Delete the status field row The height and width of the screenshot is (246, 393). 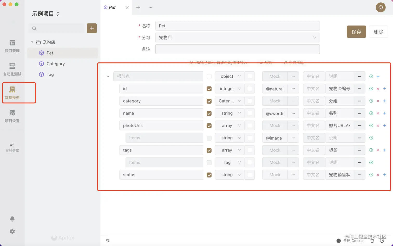[378, 175]
